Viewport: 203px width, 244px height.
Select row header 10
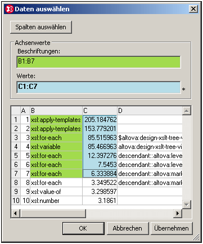[x=16, y=201]
